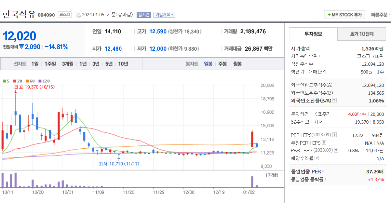Switch to the 호가10단계 tab
Image resolution: width=391 pixels, height=203 pixels.
(x=362, y=34)
